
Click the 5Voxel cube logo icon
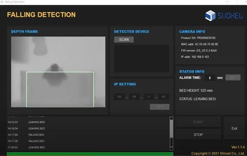[210, 16]
